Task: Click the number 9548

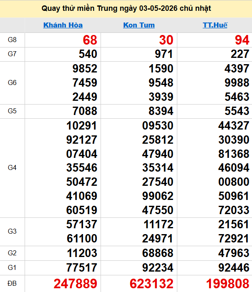Action: tap(161, 82)
